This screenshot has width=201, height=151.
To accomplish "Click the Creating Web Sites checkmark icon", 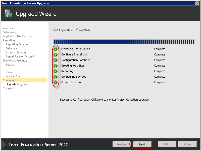I will tap(56, 66).
